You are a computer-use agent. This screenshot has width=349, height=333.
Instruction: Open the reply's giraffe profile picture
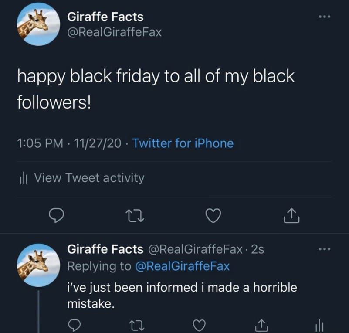(x=38, y=265)
